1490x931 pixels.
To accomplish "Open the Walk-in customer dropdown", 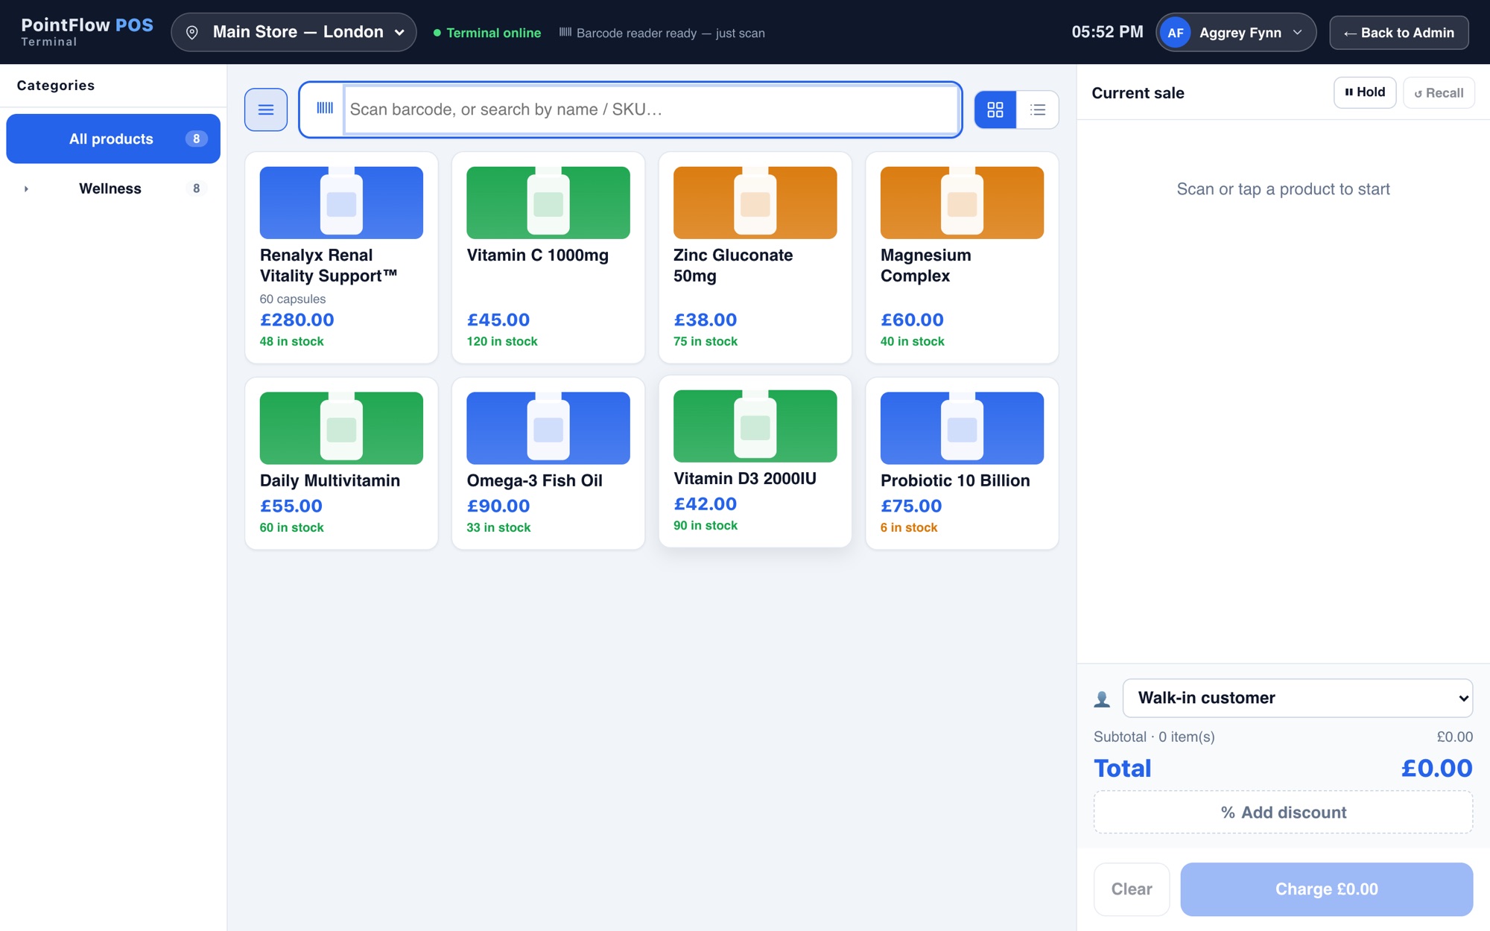I will pyautogui.click(x=1297, y=698).
